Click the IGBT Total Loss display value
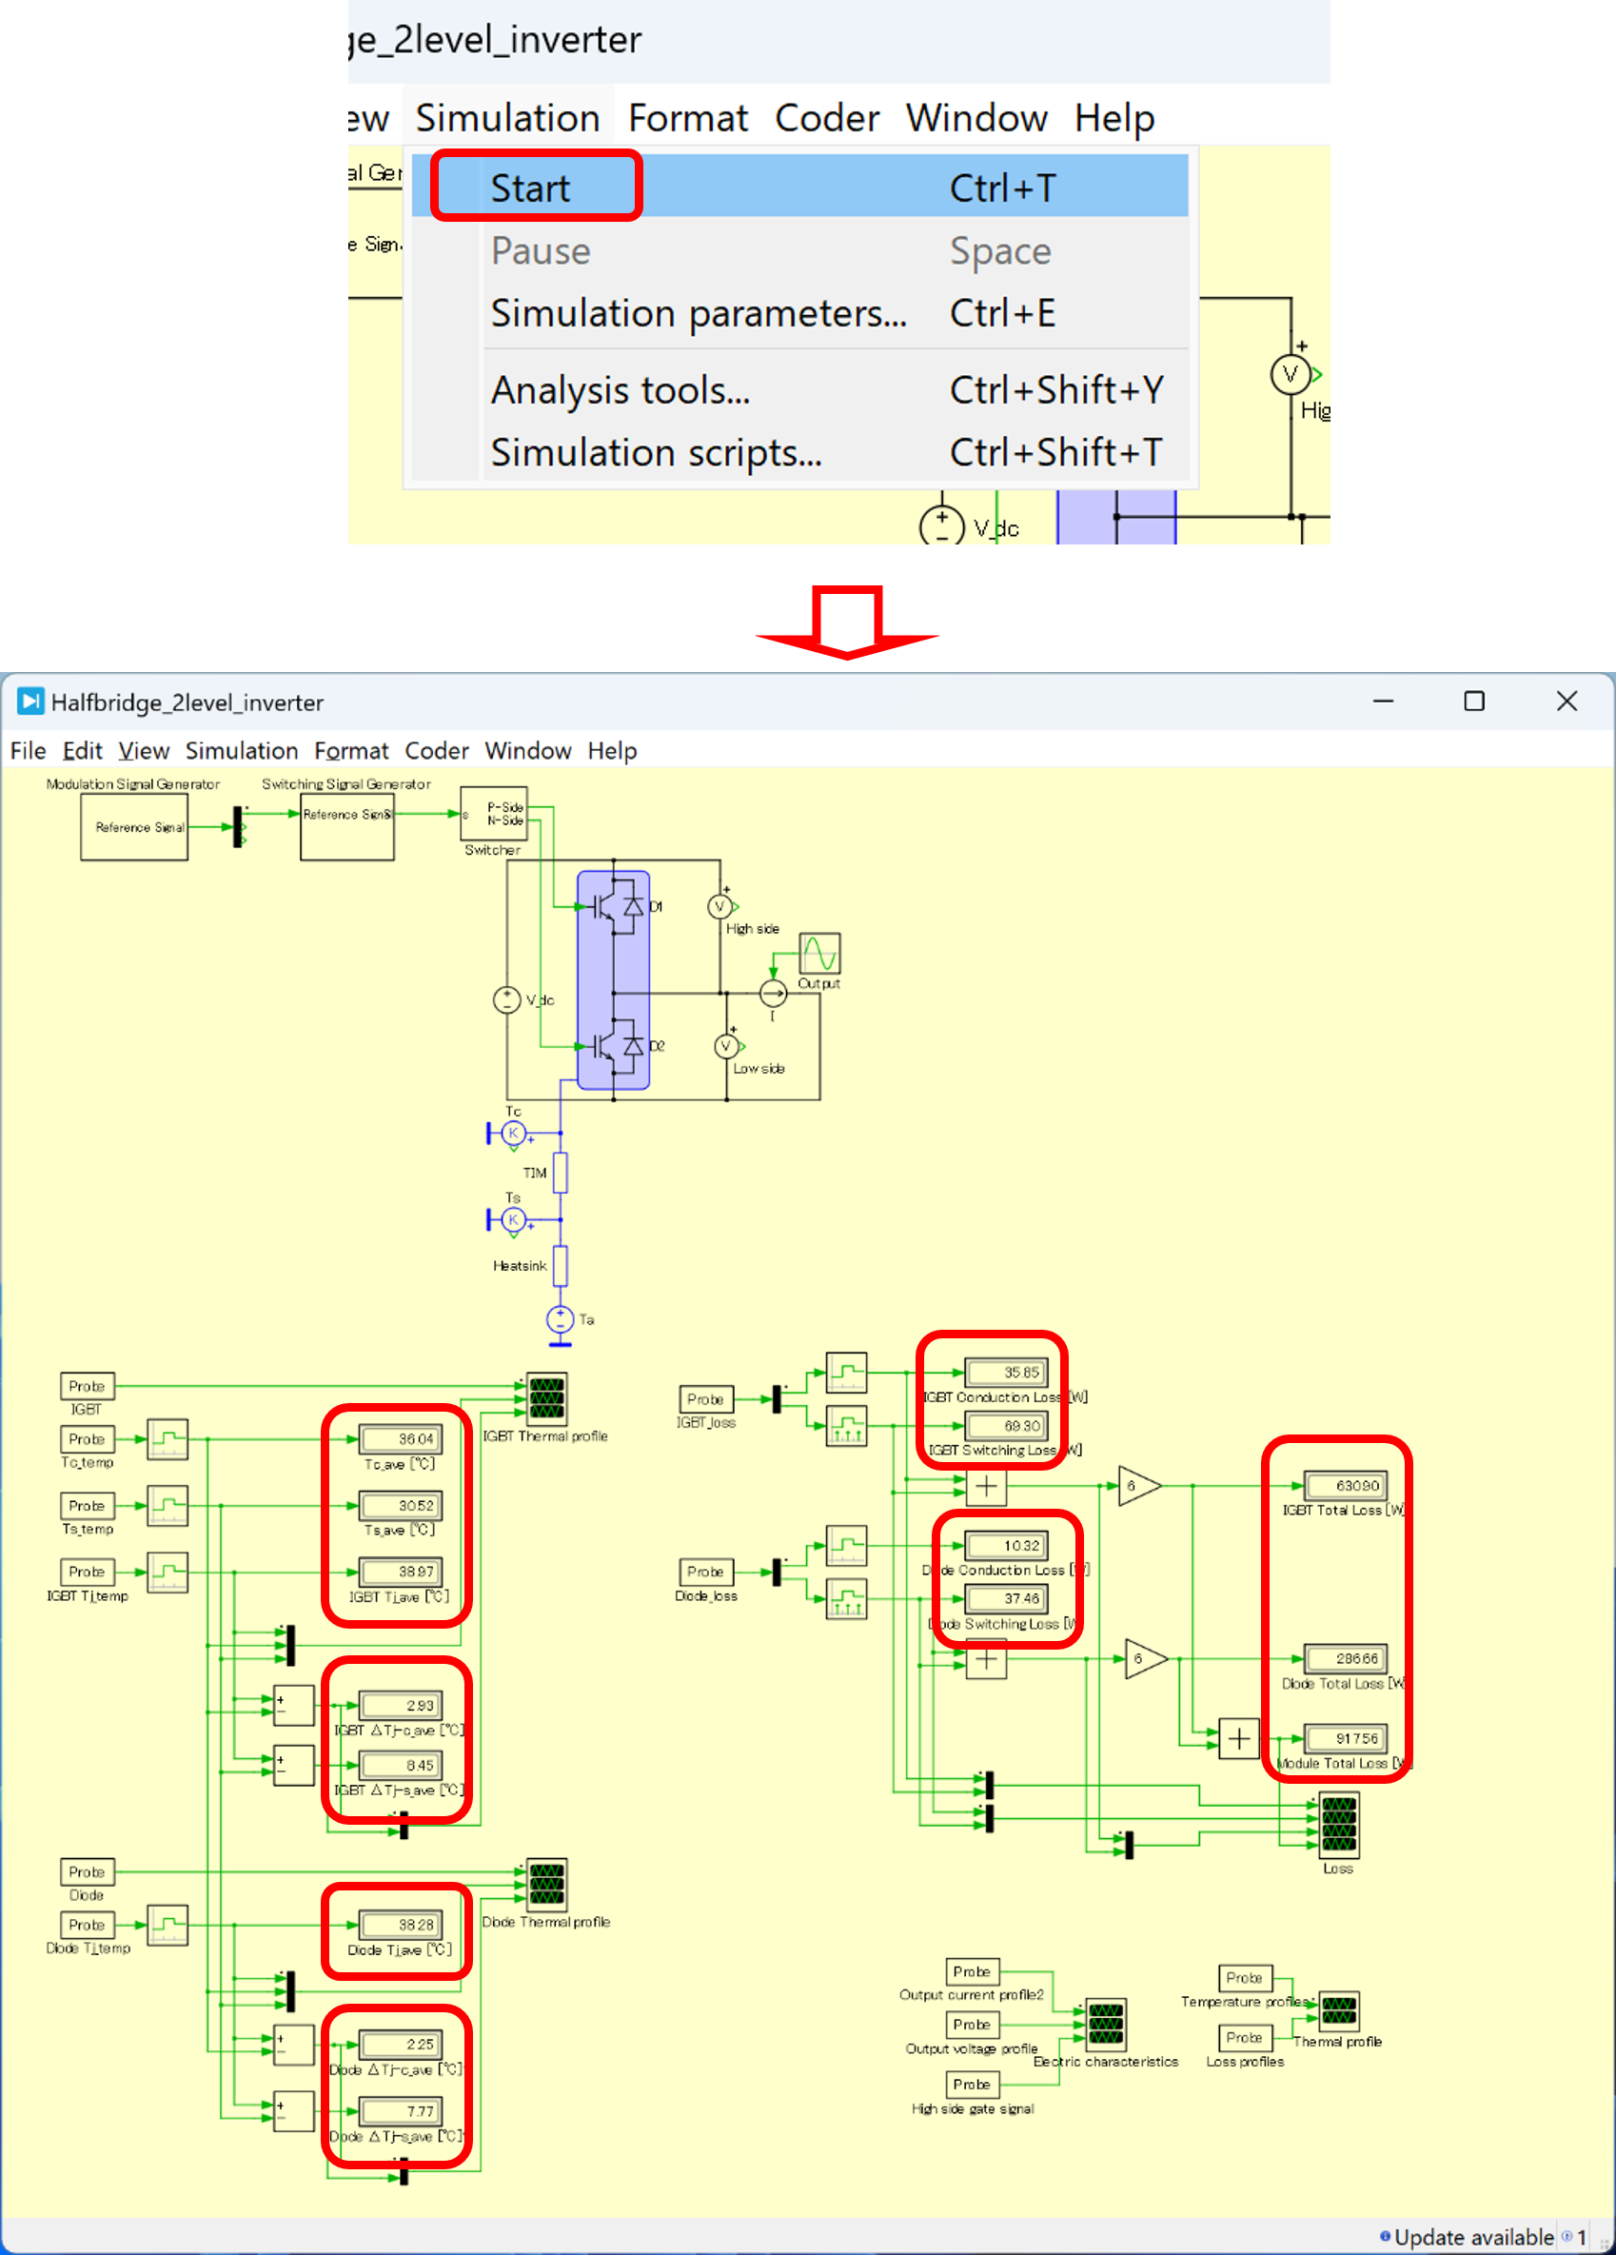1616x2255 pixels. pyautogui.click(x=1345, y=1486)
